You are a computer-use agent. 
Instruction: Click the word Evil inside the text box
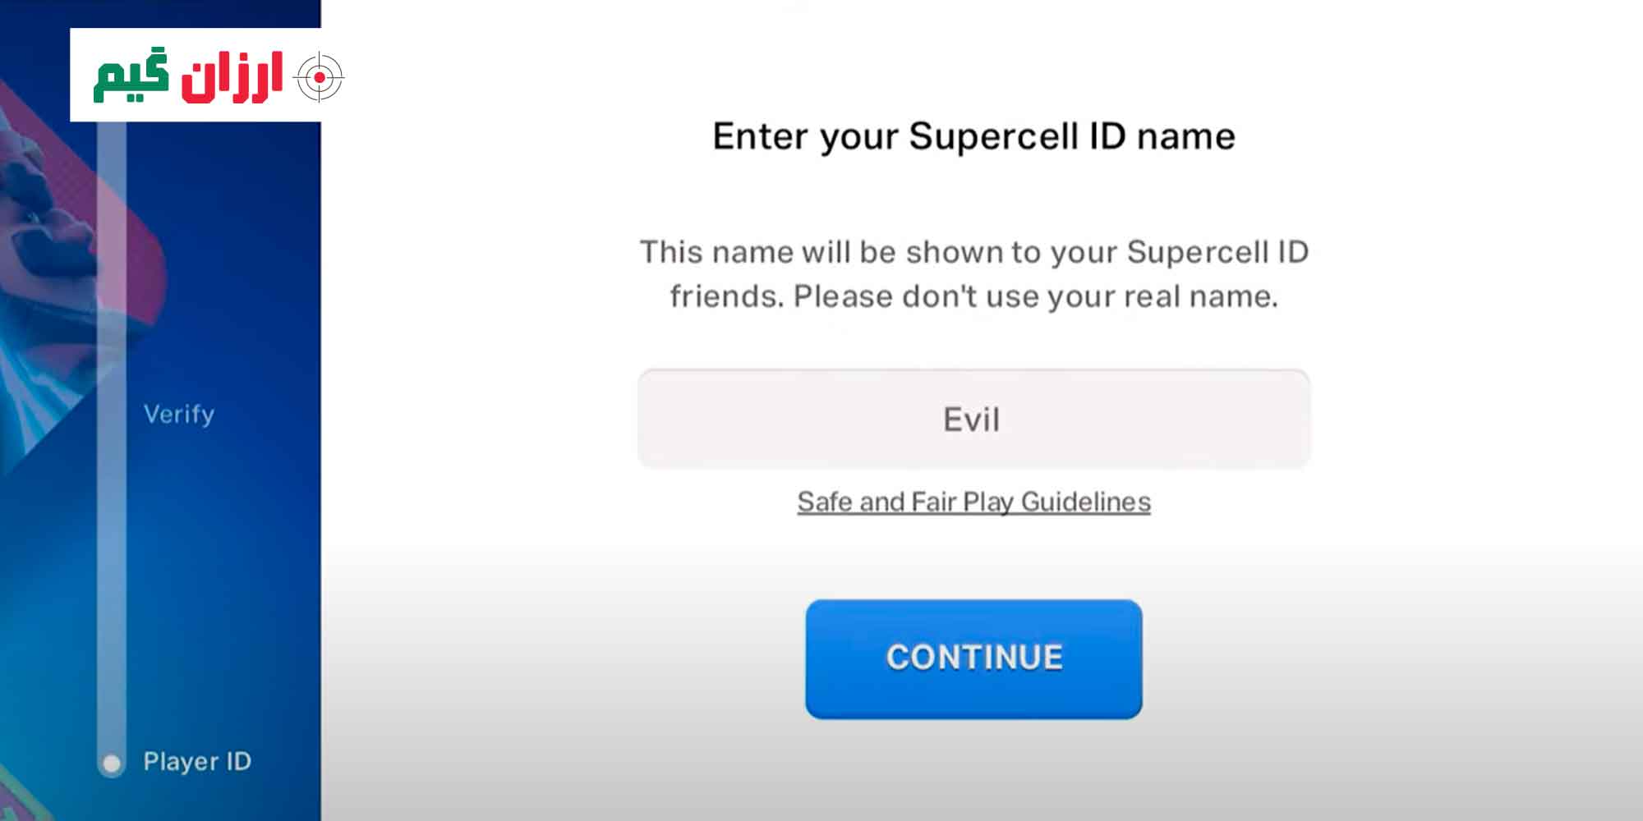tap(971, 420)
